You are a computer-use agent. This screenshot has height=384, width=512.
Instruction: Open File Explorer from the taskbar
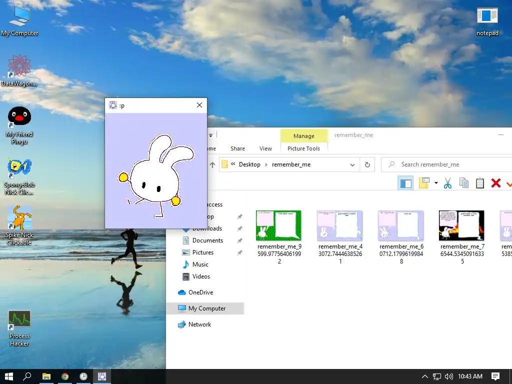[46, 376]
